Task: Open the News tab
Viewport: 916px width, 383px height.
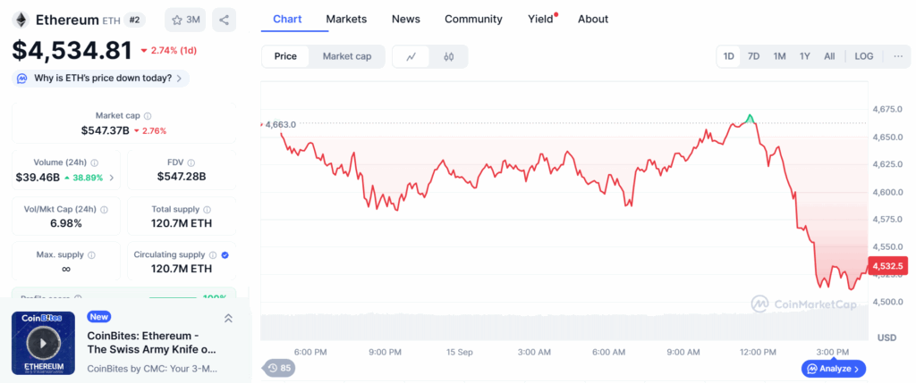Action: click(x=406, y=20)
